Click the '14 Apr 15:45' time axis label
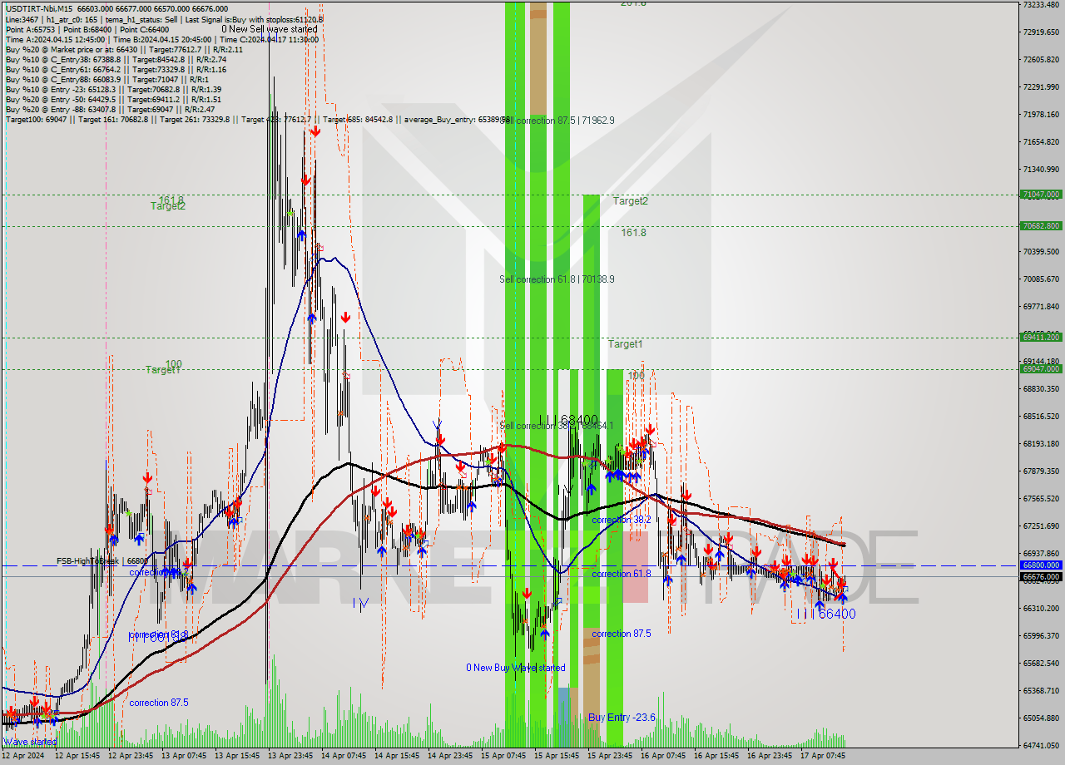Viewport: 1065px width, 765px height. (398, 756)
